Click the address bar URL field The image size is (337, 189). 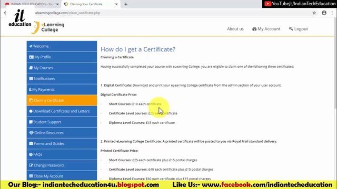coord(172,13)
